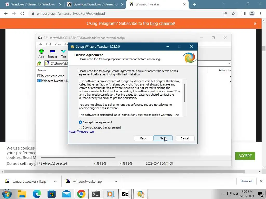
Task: Open the Mail app from the taskbar
Action: (66, 194)
